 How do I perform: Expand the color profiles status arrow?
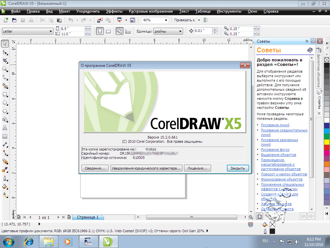point(207,231)
